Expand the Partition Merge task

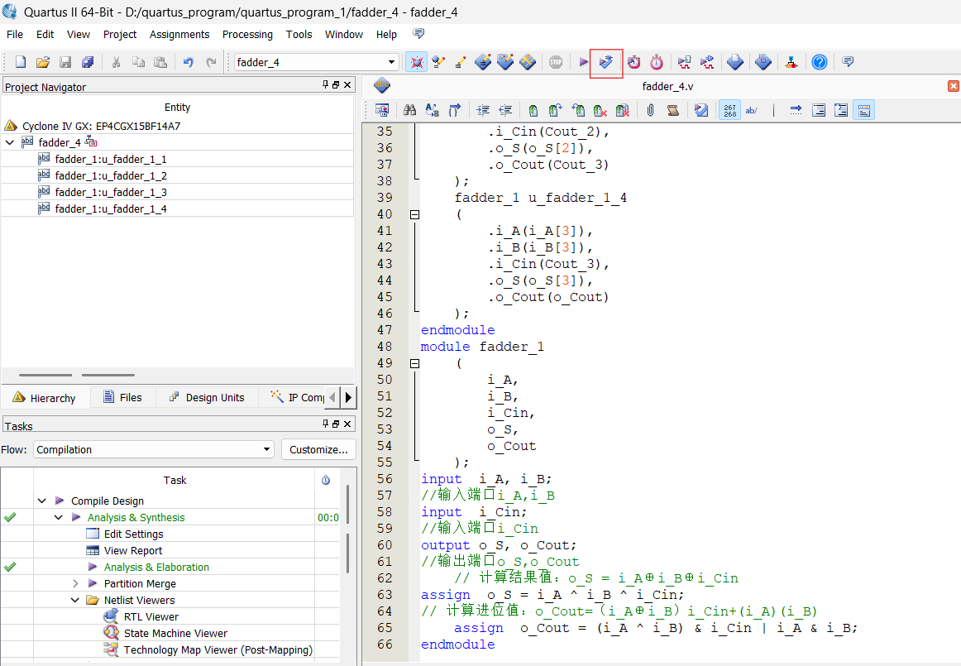coord(75,583)
